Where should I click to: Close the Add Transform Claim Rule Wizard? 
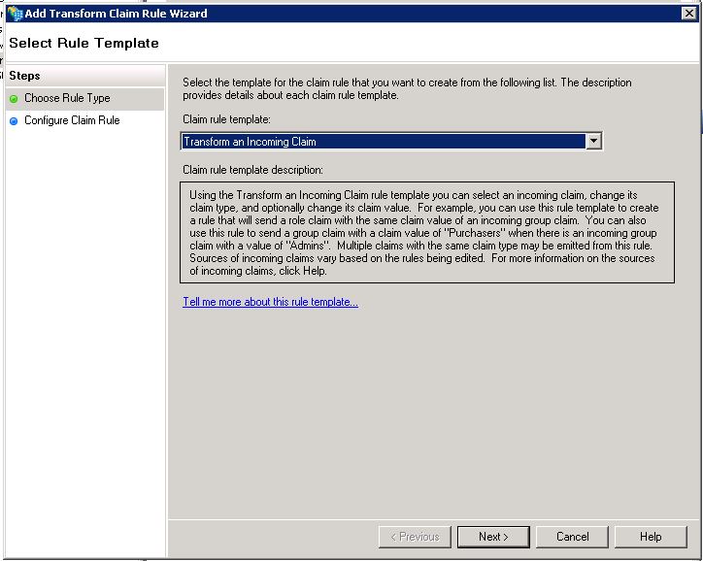(688, 14)
